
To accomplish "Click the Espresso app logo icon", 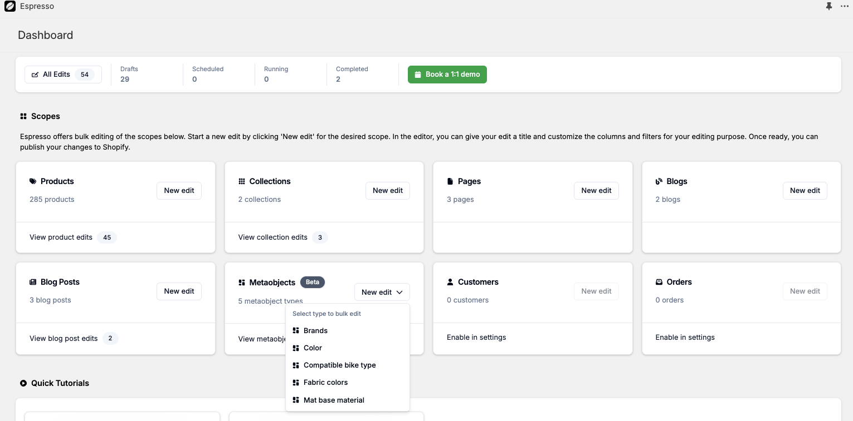I will click(9, 7).
